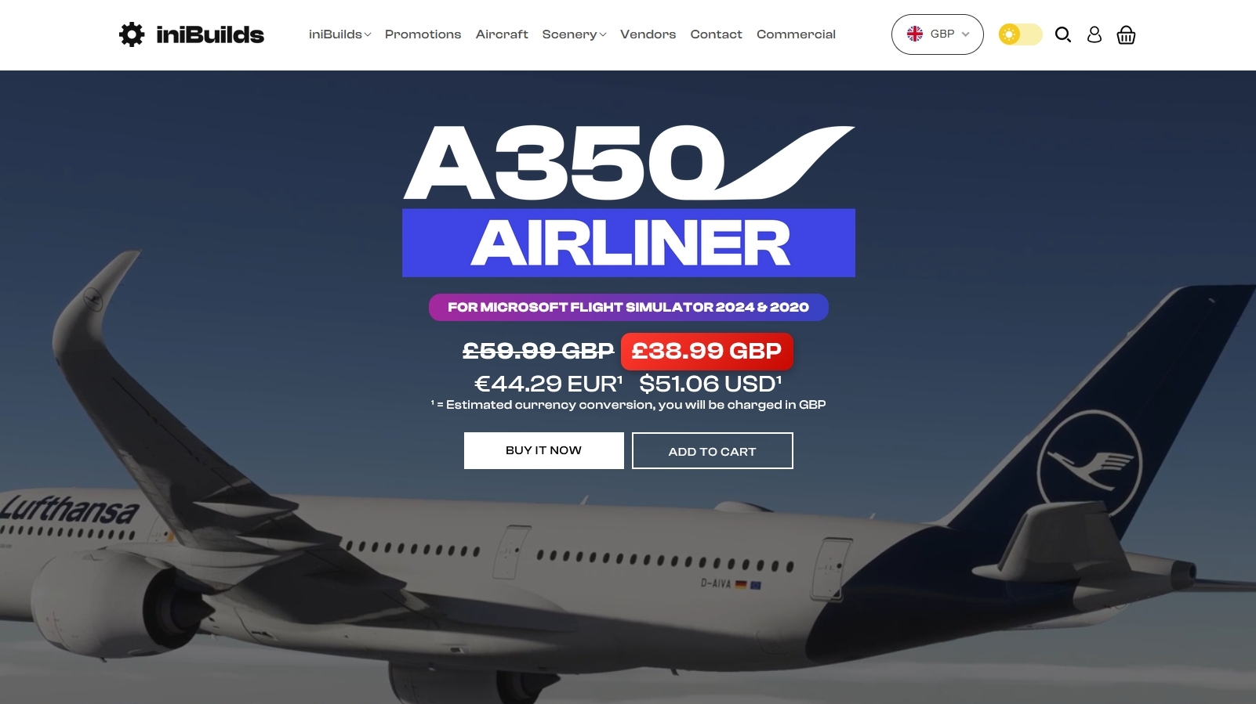Click the iniBuilds wordmark home link
1256x704 pixels.
[210, 34]
